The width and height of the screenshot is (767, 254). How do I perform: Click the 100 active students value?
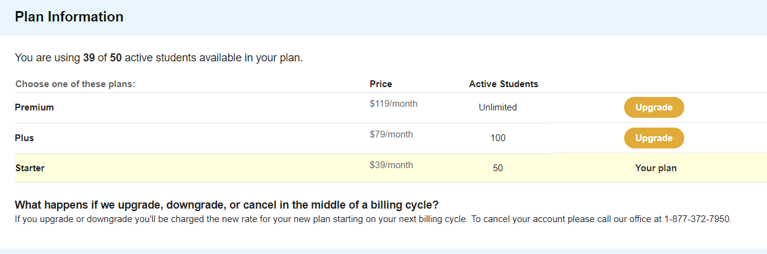(x=498, y=138)
